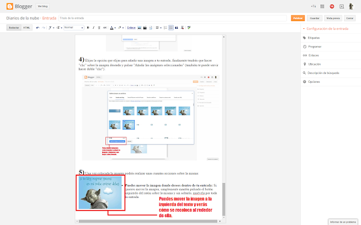Viewport: 361px width, 225px height.
Task: Insert an image via toolbar icon
Action: click(x=140, y=28)
